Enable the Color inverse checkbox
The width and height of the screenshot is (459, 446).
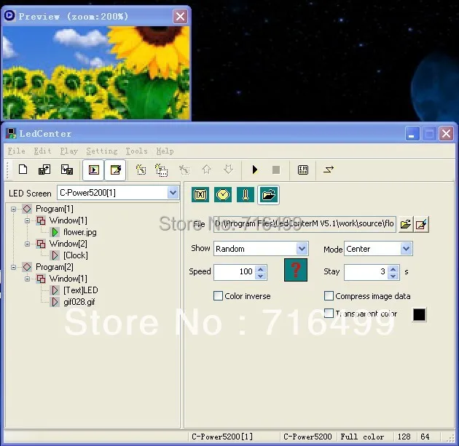218,296
